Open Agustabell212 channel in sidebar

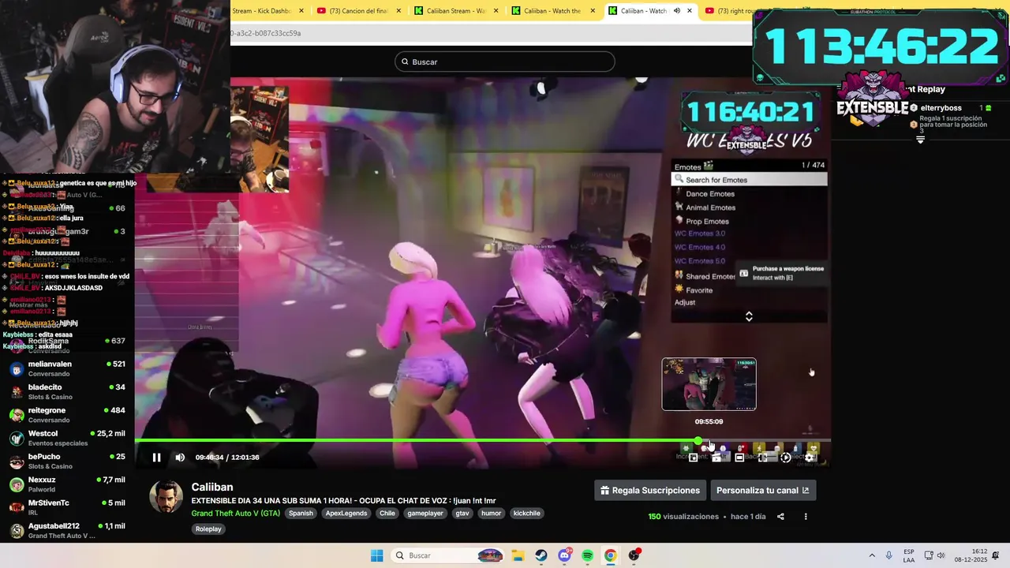click(67, 530)
